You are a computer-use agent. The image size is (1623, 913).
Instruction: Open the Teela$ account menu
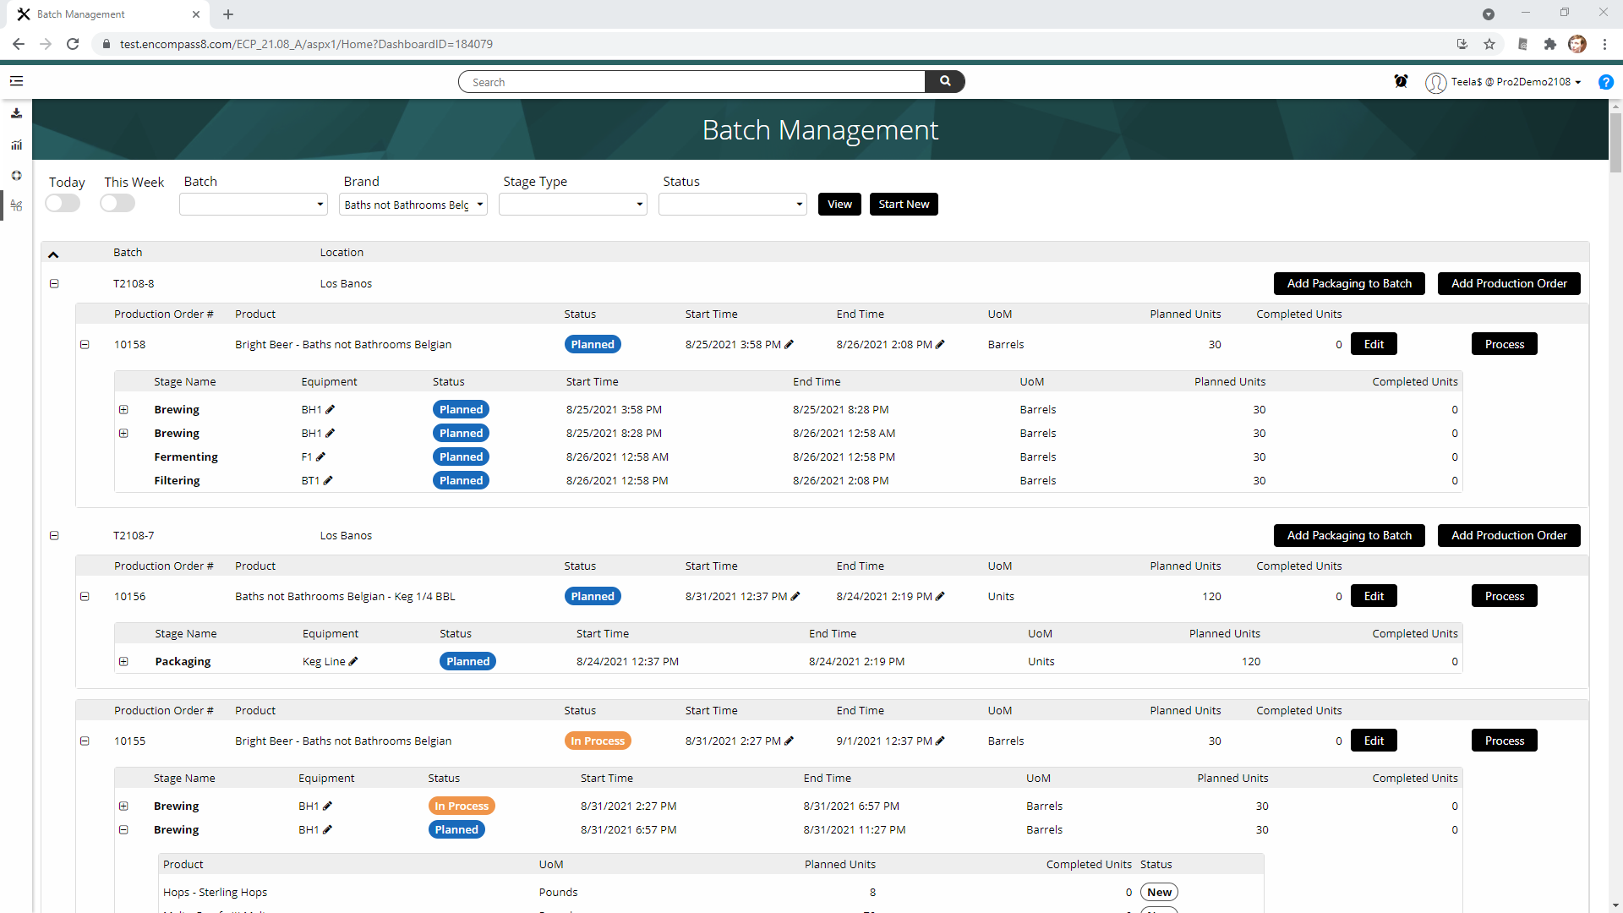(x=1505, y=82)
